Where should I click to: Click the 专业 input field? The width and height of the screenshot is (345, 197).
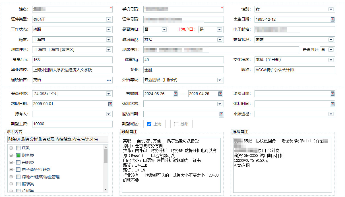click(x=183, y=70)
